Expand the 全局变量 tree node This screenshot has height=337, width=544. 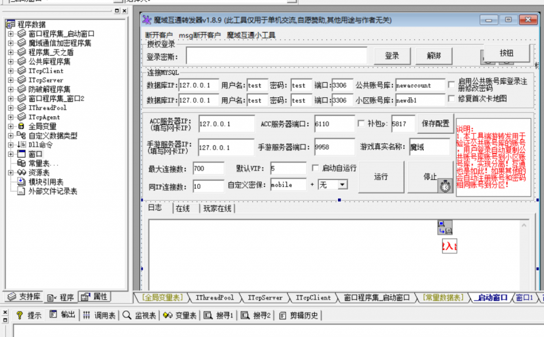10,126
